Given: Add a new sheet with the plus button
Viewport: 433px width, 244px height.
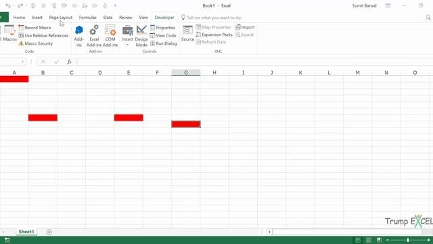Looking at the screenshot, I should pos(49,232).
